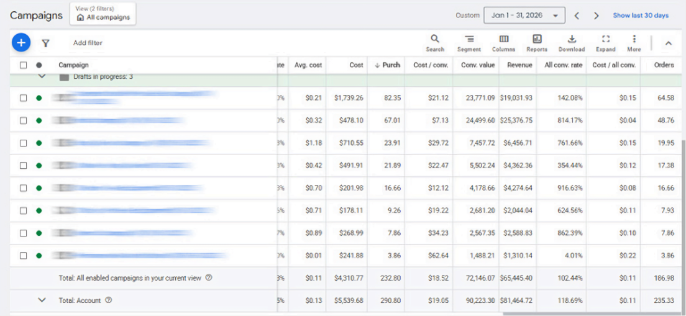
Task: Click the Show last 30 days link
Action: pyautogui.click(x=641, y=16)
